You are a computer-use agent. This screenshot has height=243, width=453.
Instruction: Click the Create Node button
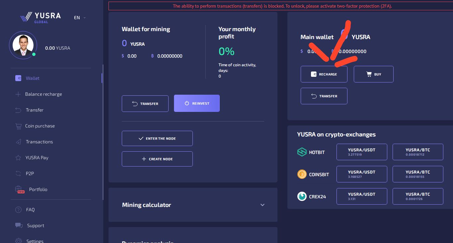click(157, 159)
